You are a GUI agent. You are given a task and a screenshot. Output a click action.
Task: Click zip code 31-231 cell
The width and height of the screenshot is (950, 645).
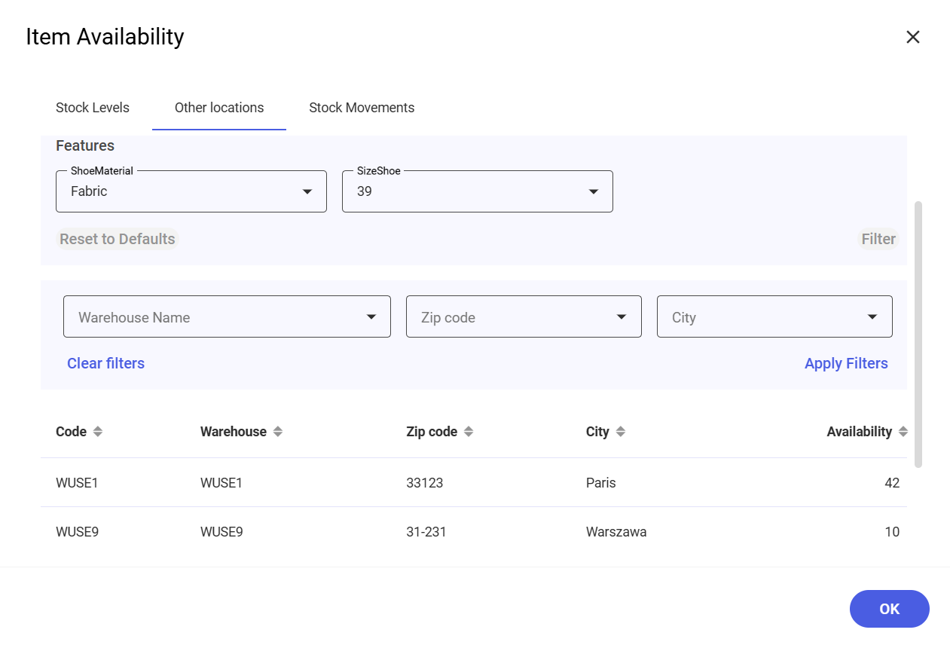pos(426,532)
